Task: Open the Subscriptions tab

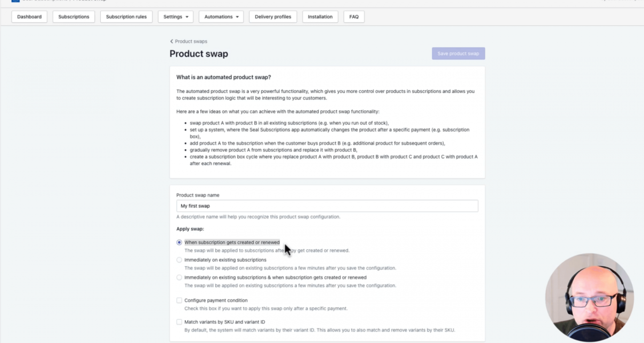Action: (x=74, y=17)
